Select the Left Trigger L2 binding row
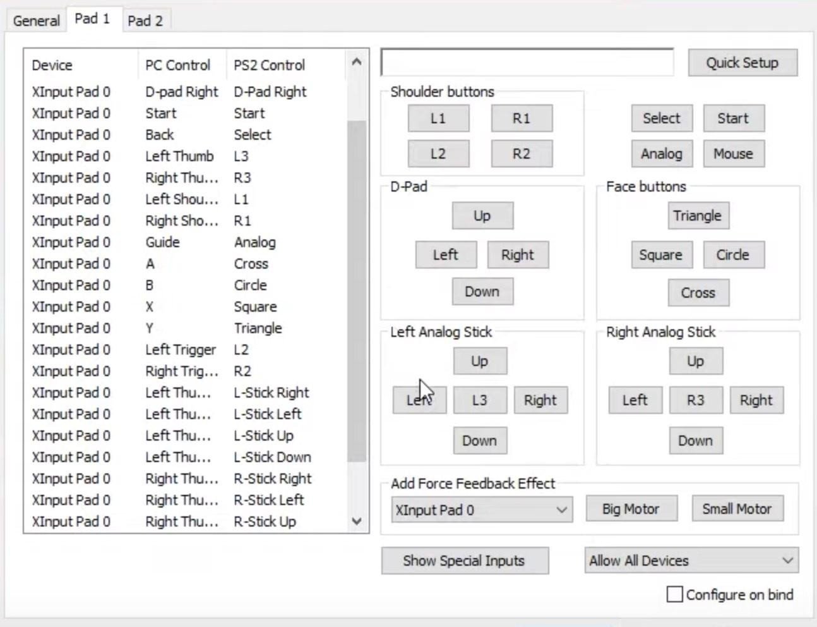The image size is (817, 627). tap(186, 350)
